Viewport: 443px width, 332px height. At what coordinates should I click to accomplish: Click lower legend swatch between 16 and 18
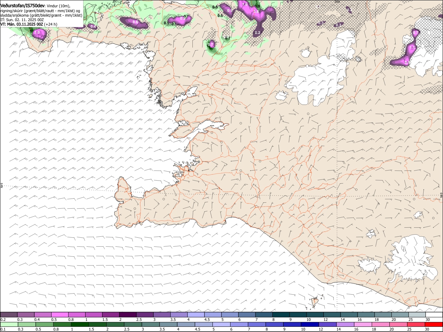363,324
